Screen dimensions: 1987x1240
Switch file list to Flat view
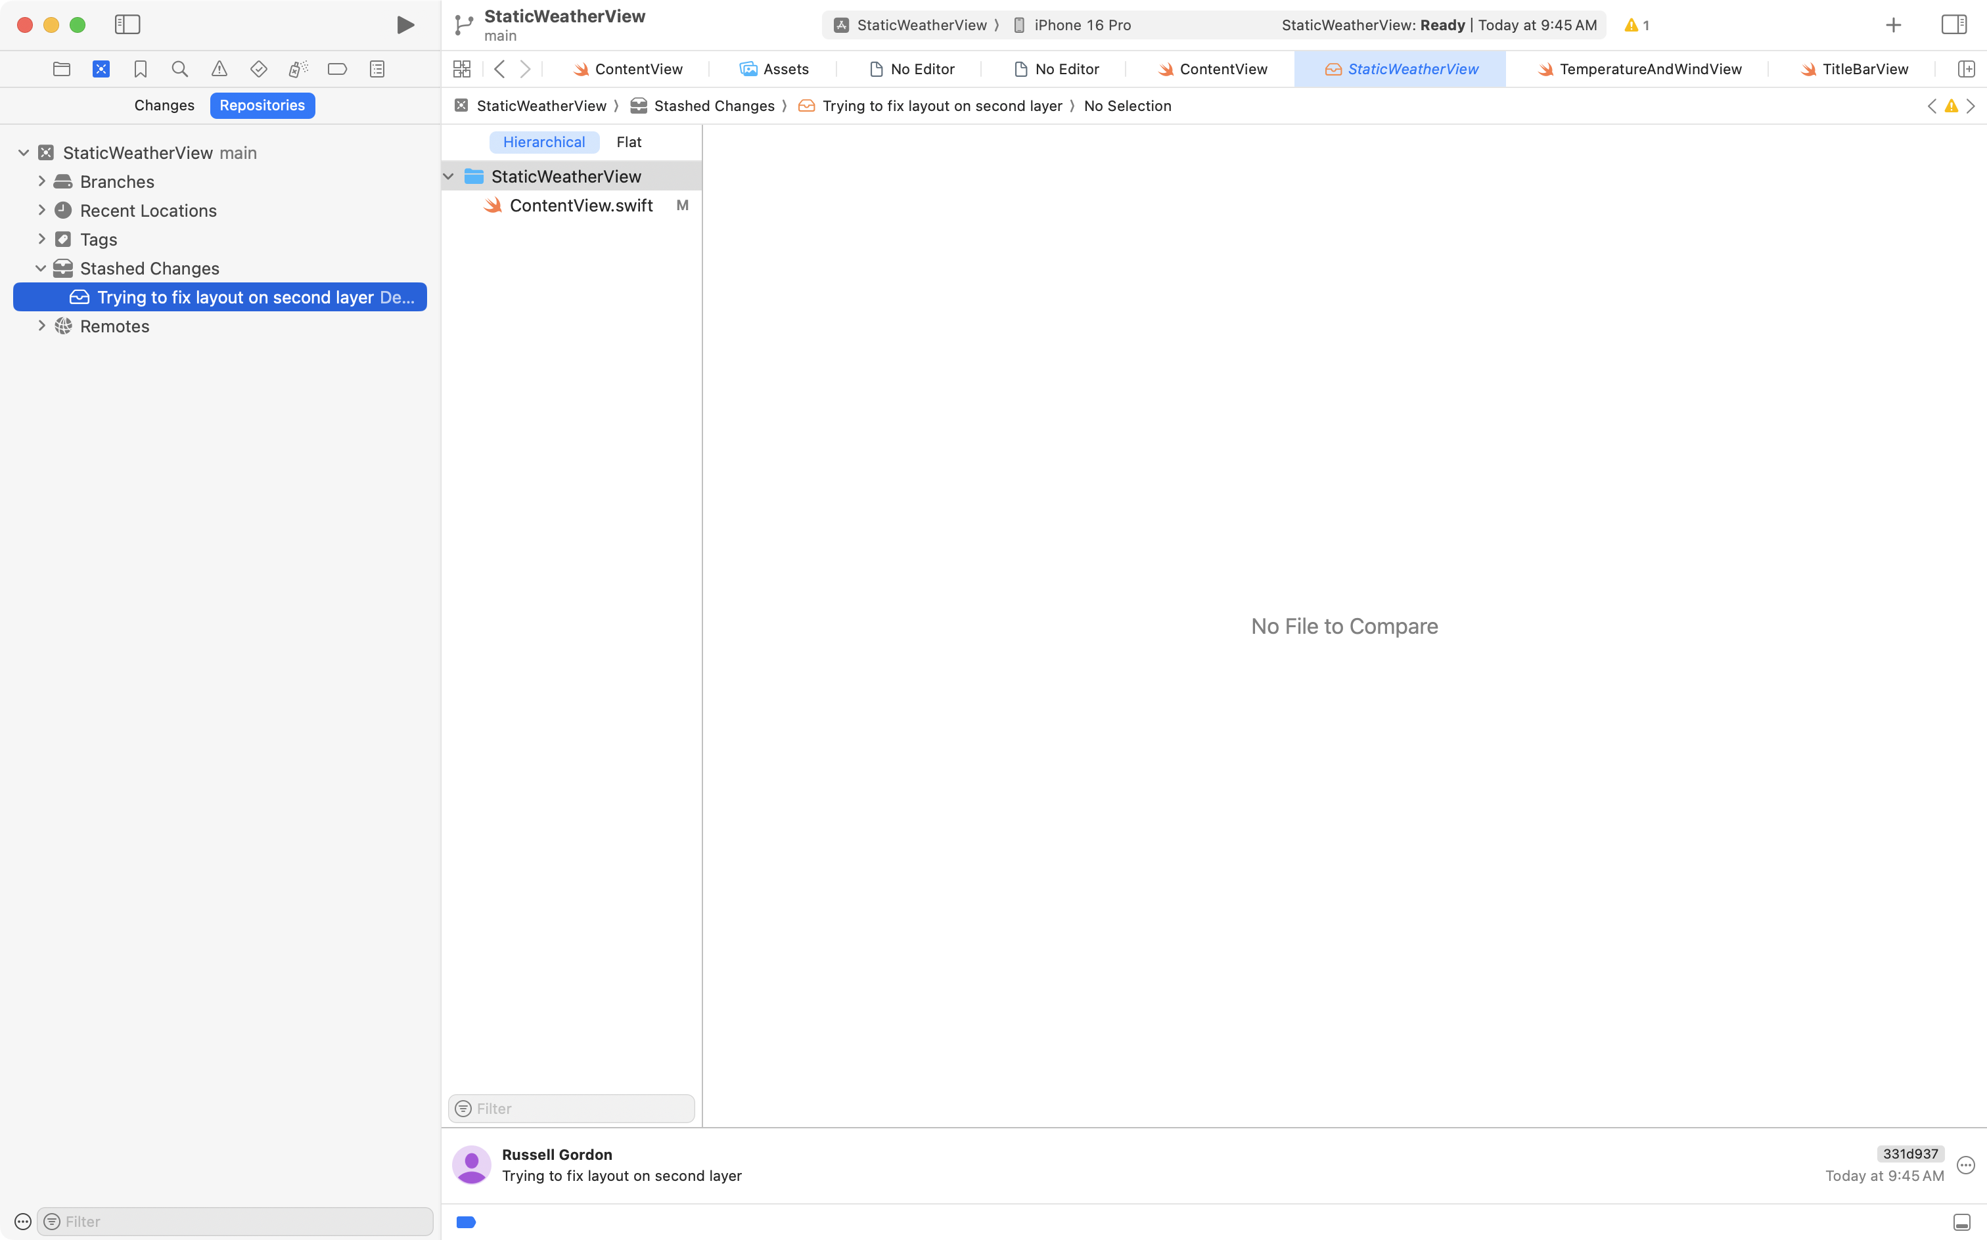click(628, 142)
